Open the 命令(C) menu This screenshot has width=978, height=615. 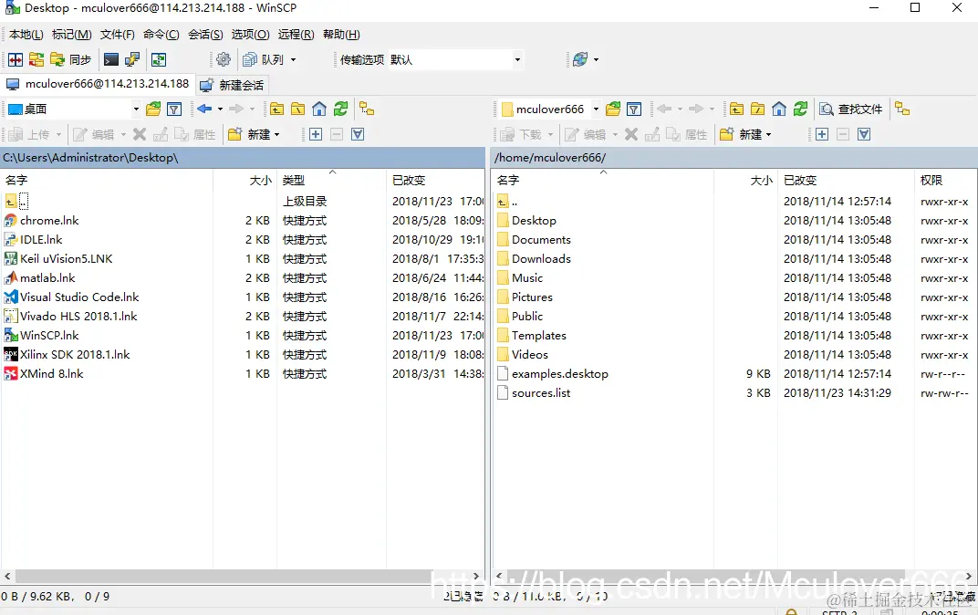point(161,35)
